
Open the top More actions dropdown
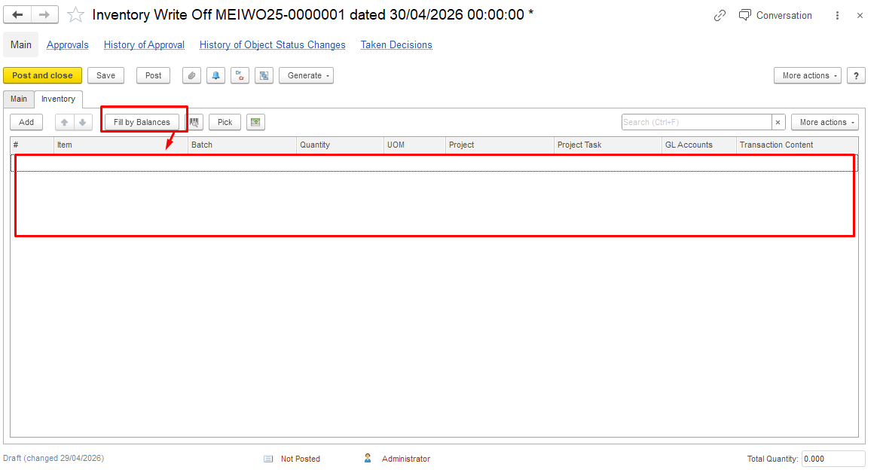(807, 75)
